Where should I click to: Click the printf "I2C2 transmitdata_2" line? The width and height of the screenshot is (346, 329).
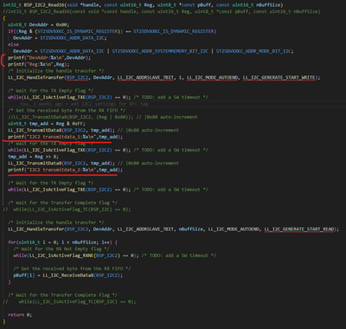pyautogui.click(x=65, y=170)
